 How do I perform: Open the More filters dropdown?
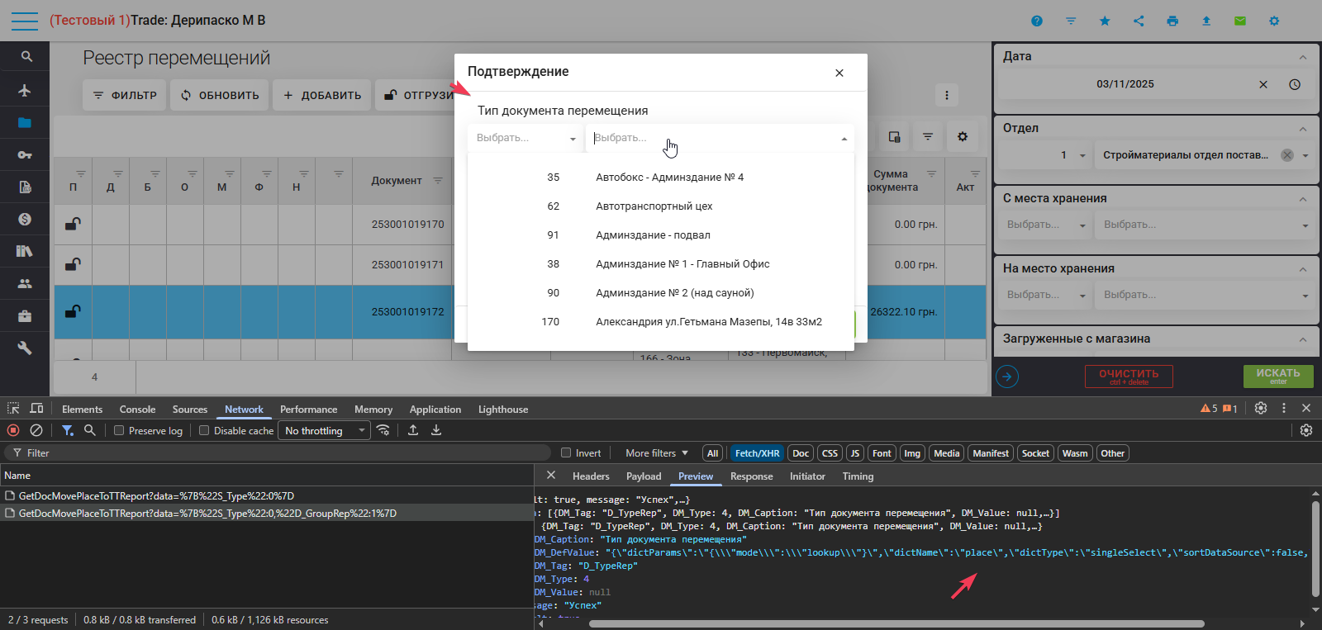coord(656,453)
